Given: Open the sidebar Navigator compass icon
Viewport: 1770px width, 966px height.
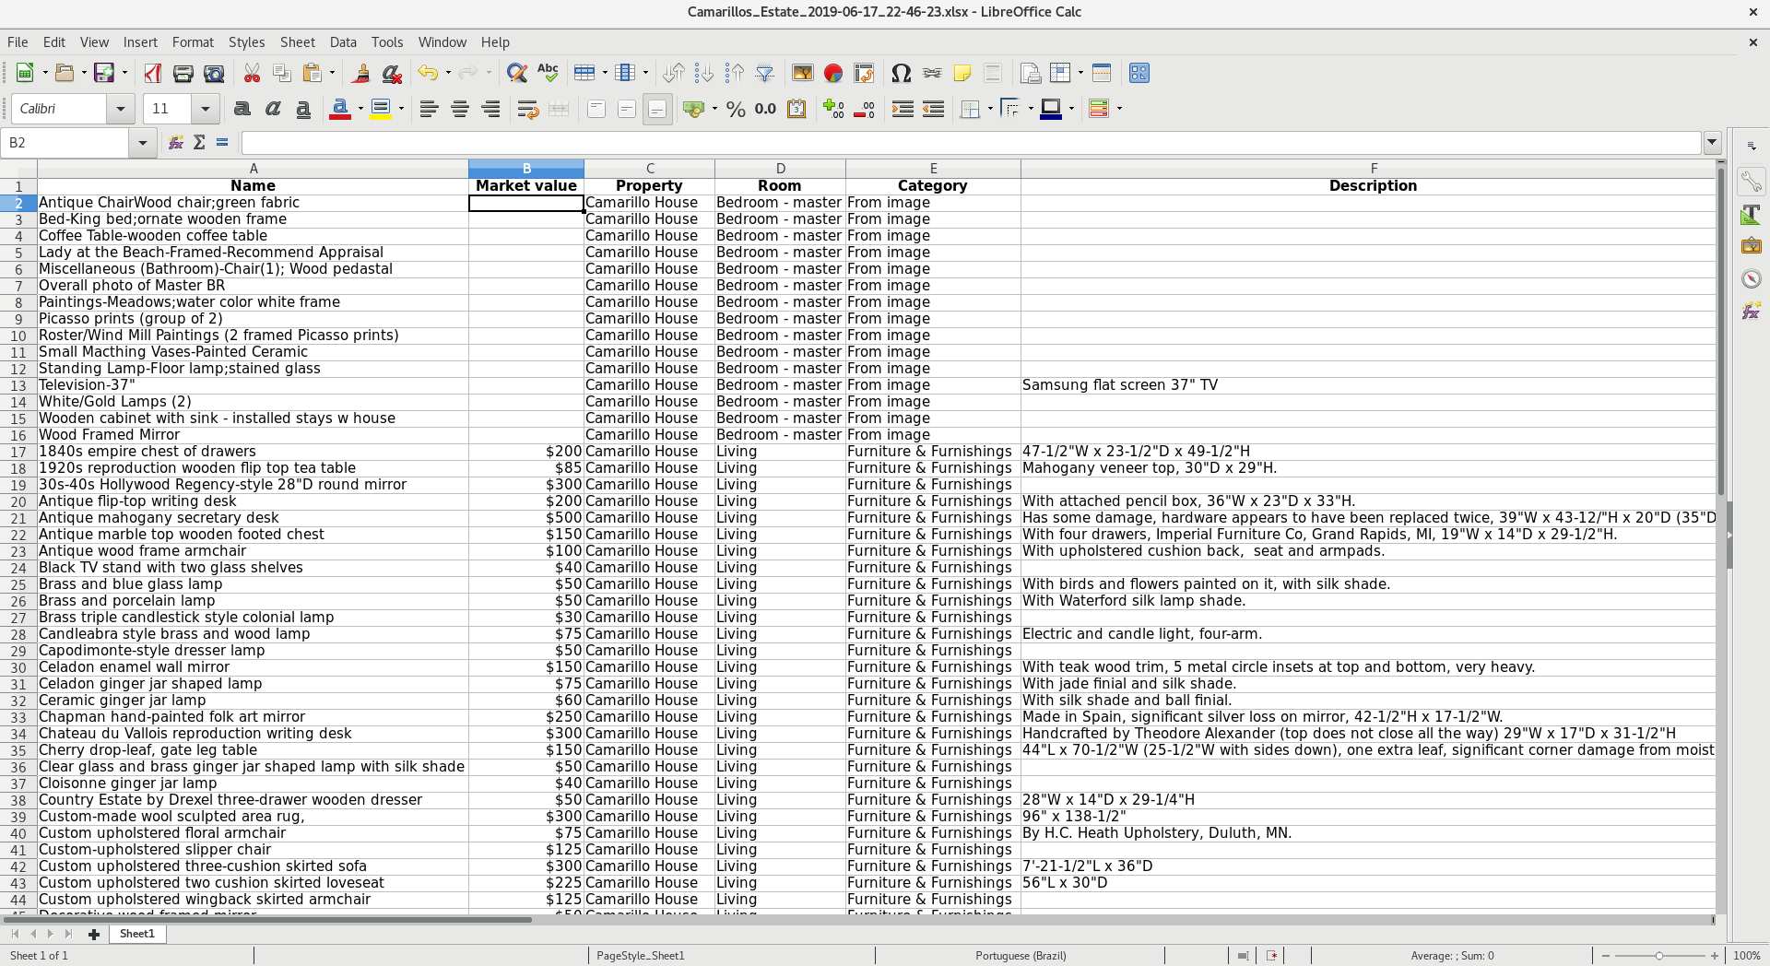Looking at the screenshot, I should click(1751, 278).
